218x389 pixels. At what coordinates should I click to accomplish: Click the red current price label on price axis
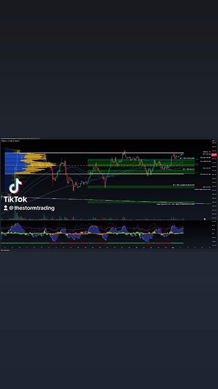tap(214, 154)
